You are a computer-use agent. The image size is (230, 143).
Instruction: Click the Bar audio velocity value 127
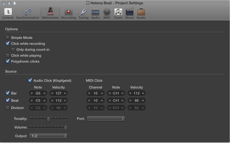59,93
